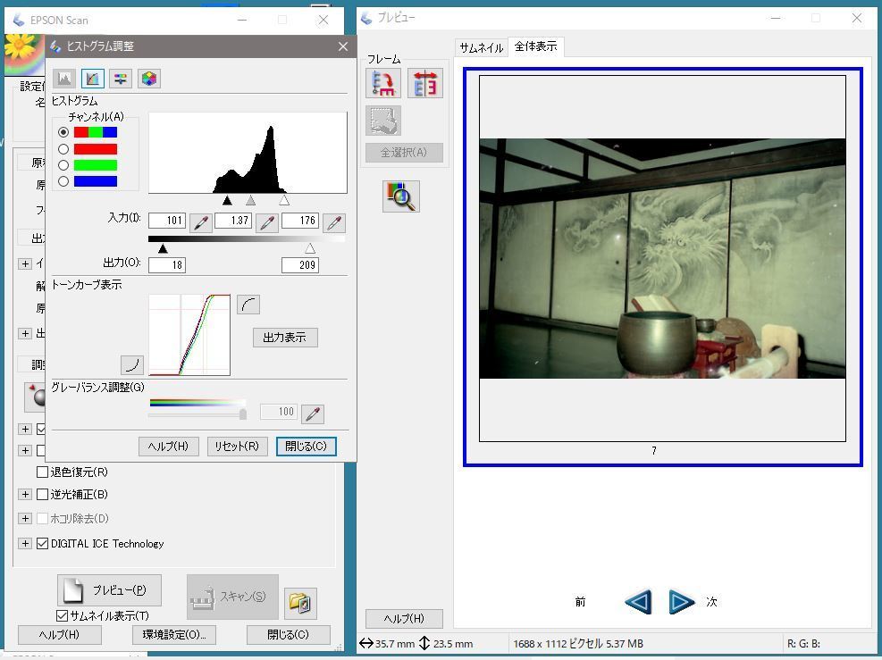Click the 全選択 button in Preview

tap(404, 153)
